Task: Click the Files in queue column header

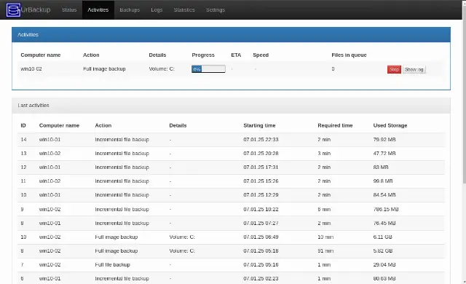Action: click(349, 55)
